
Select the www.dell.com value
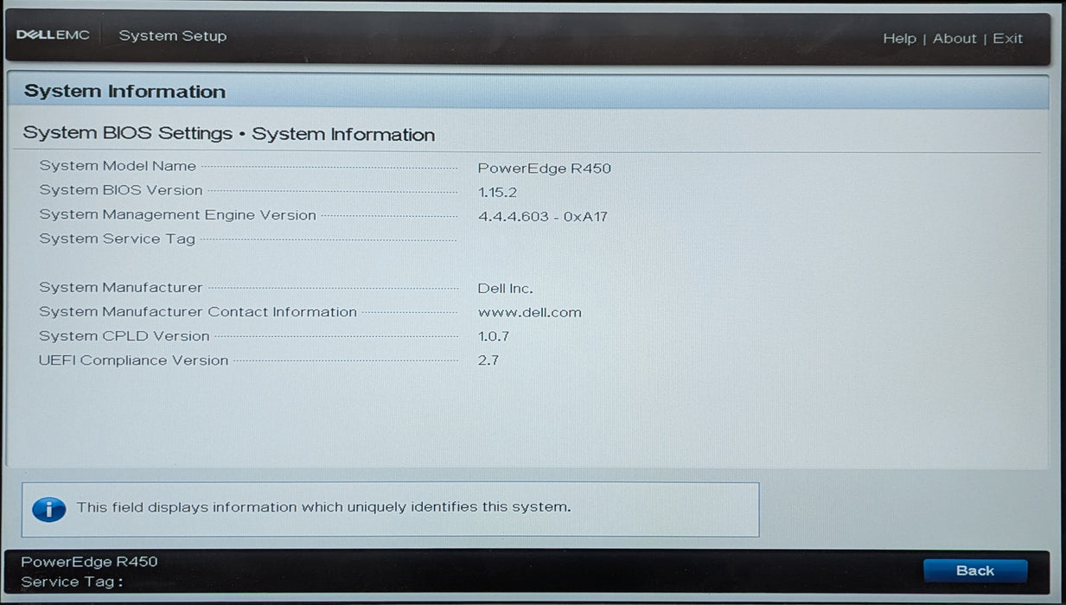pyautogui.click(x=530, y=313)
